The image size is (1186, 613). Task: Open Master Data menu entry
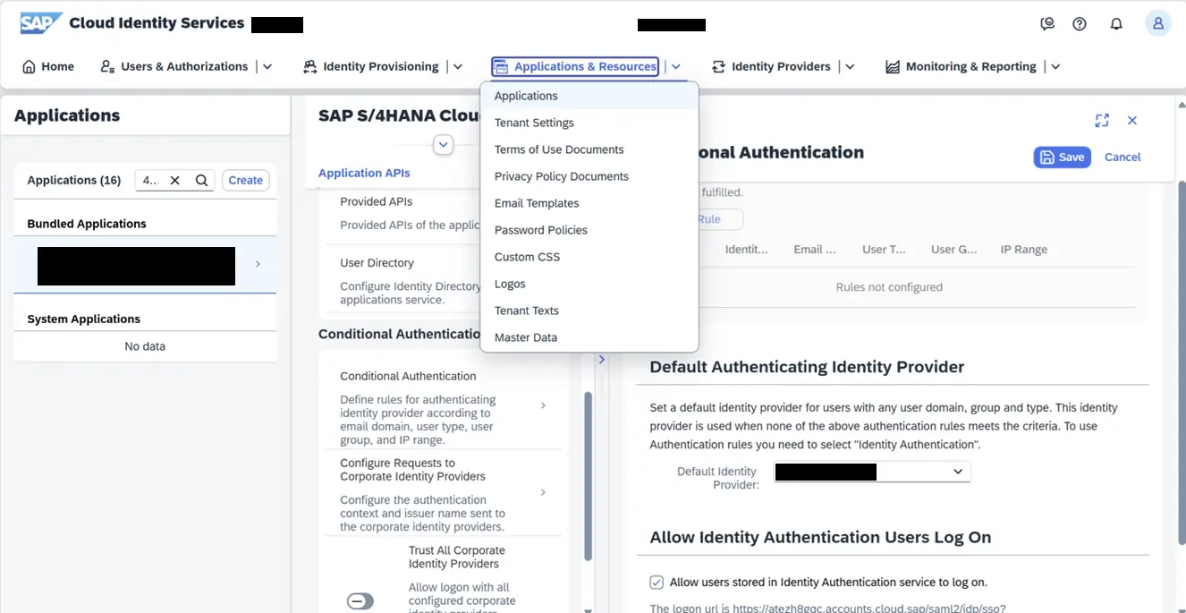589,337
